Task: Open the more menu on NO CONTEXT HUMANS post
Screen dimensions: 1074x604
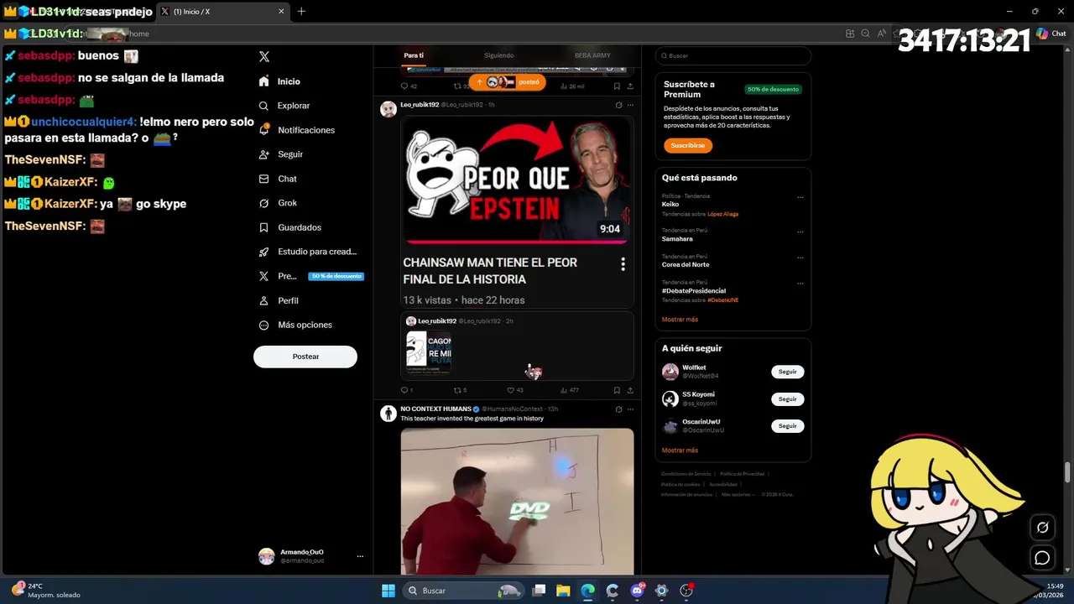Action: pyautogui.click(x=630, y=409)
